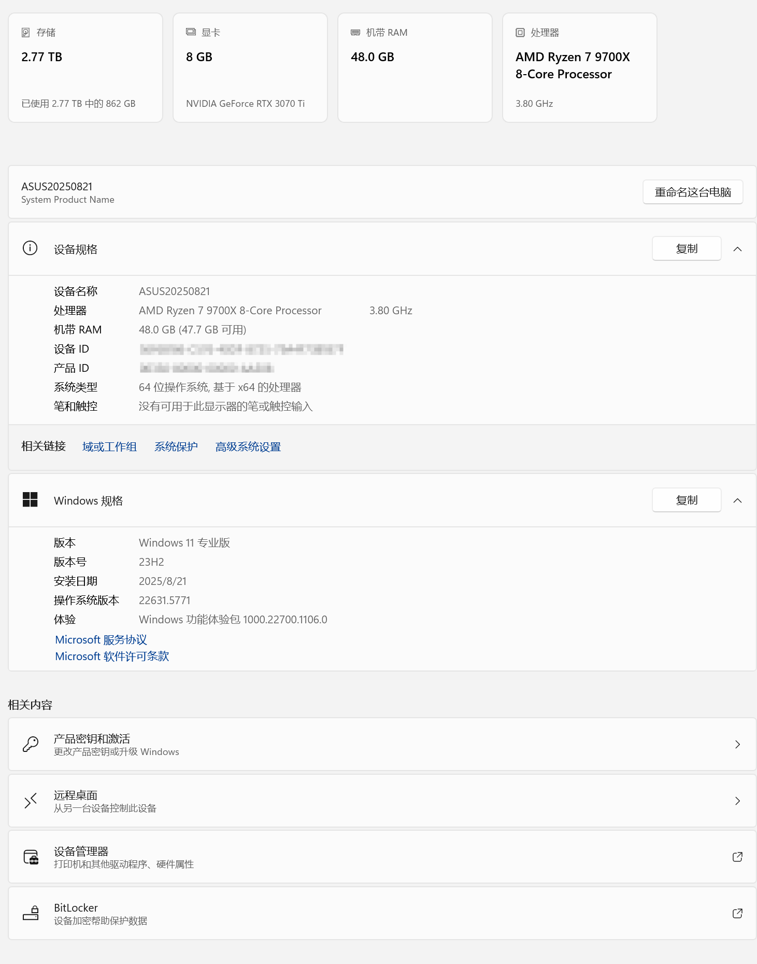Image resolution: width=757 pixels, height=964 pixels.
Task: Click the product key icon
Action: point(31,744)
